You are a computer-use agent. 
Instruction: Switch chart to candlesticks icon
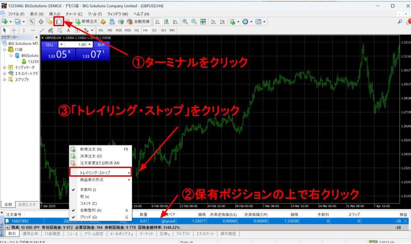tap(166, 22)
